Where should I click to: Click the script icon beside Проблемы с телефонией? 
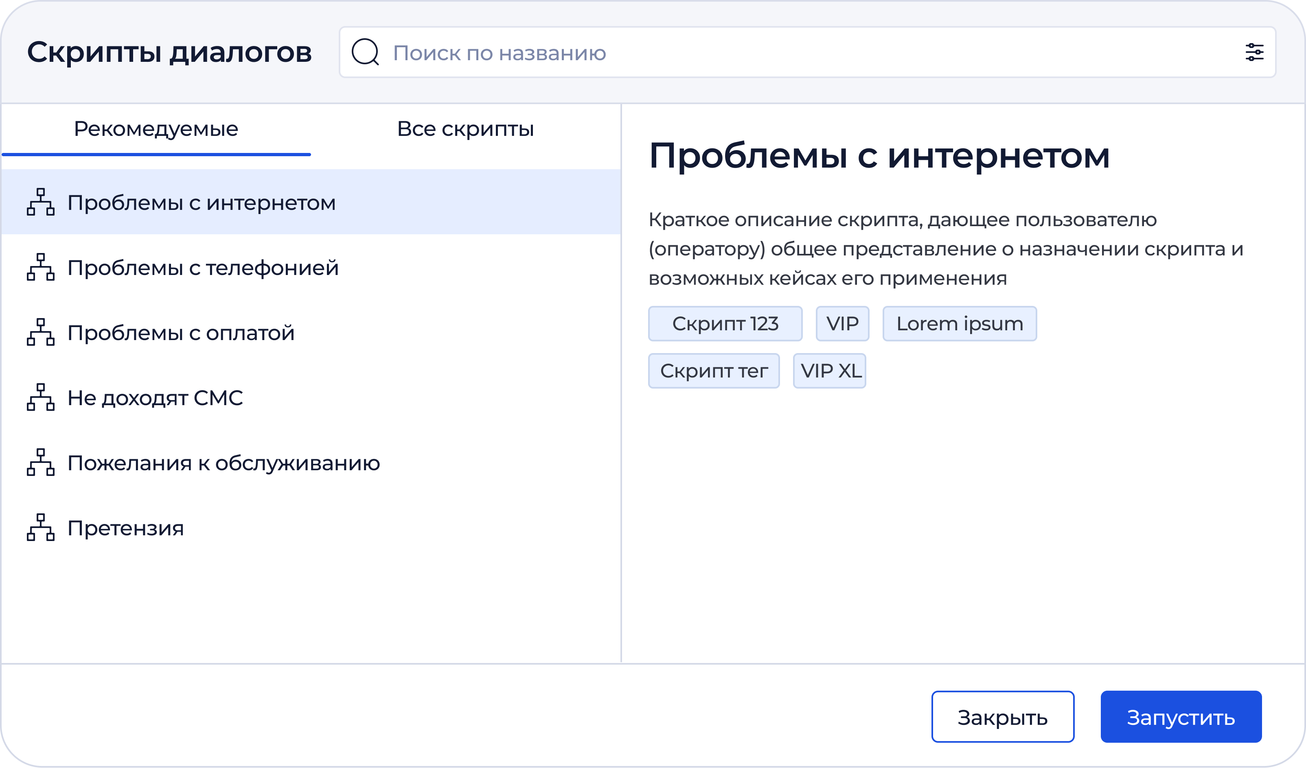pyautogui.click(x=40, y=267)
